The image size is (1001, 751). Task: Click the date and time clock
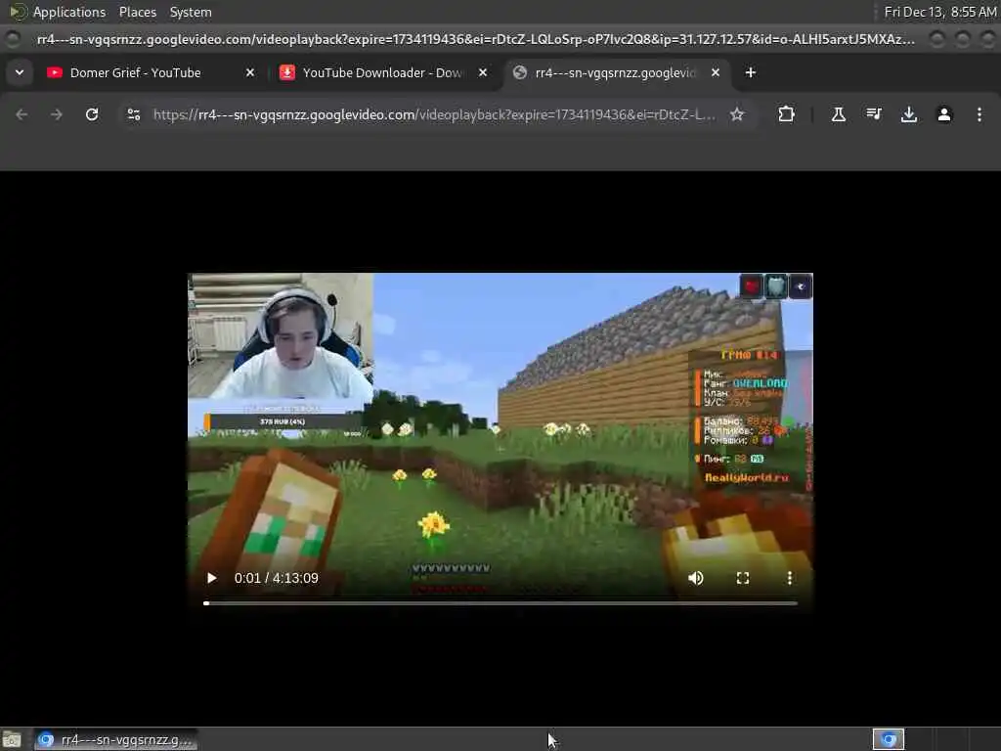(940, 12)
